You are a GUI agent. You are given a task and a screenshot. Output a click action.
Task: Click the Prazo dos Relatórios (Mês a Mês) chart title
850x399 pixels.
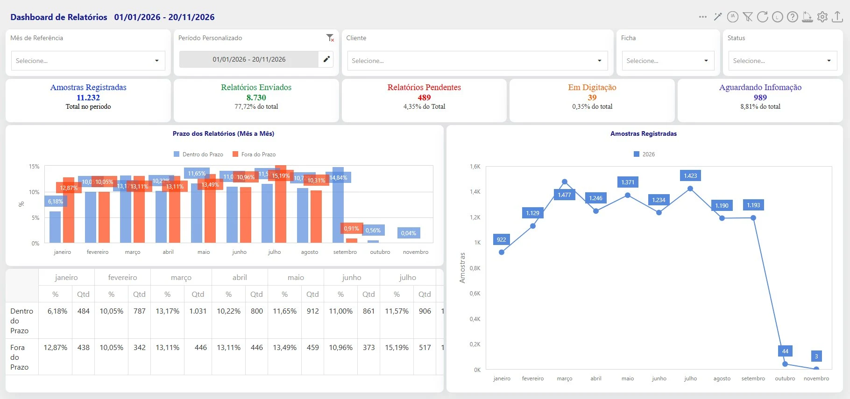coord(223,133)
